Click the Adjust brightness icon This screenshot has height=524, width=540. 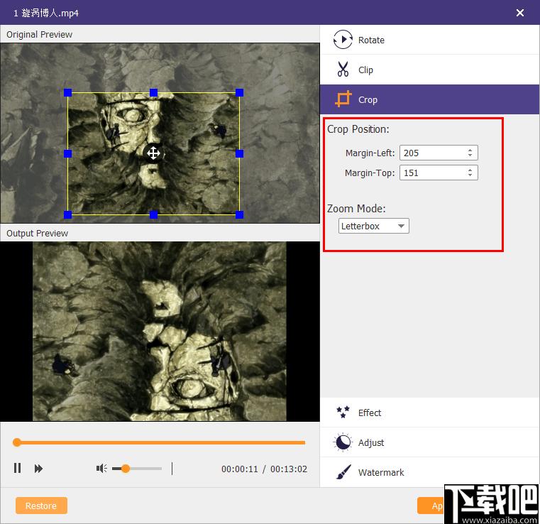point(343,442)
